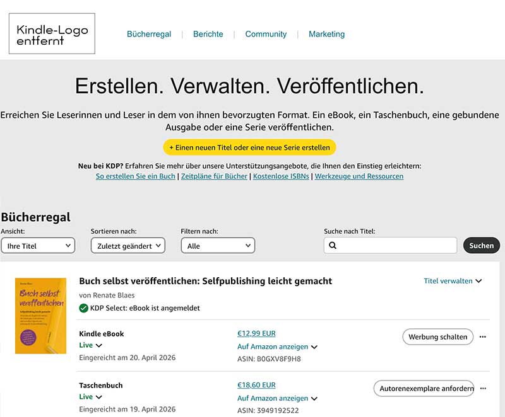
Task: Open the book cover thumbnail
Action: click(40, 316)
